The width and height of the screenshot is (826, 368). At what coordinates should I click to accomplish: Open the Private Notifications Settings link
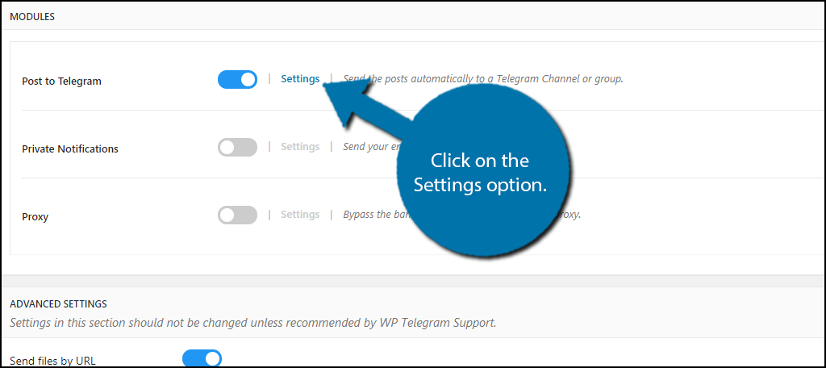[x=300, y=147]
